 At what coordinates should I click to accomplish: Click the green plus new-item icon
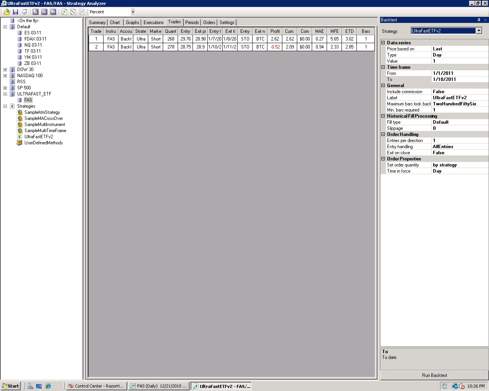click(x=64, y=12)
